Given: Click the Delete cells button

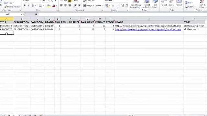Looking at the screenshot, I should 171,4.
